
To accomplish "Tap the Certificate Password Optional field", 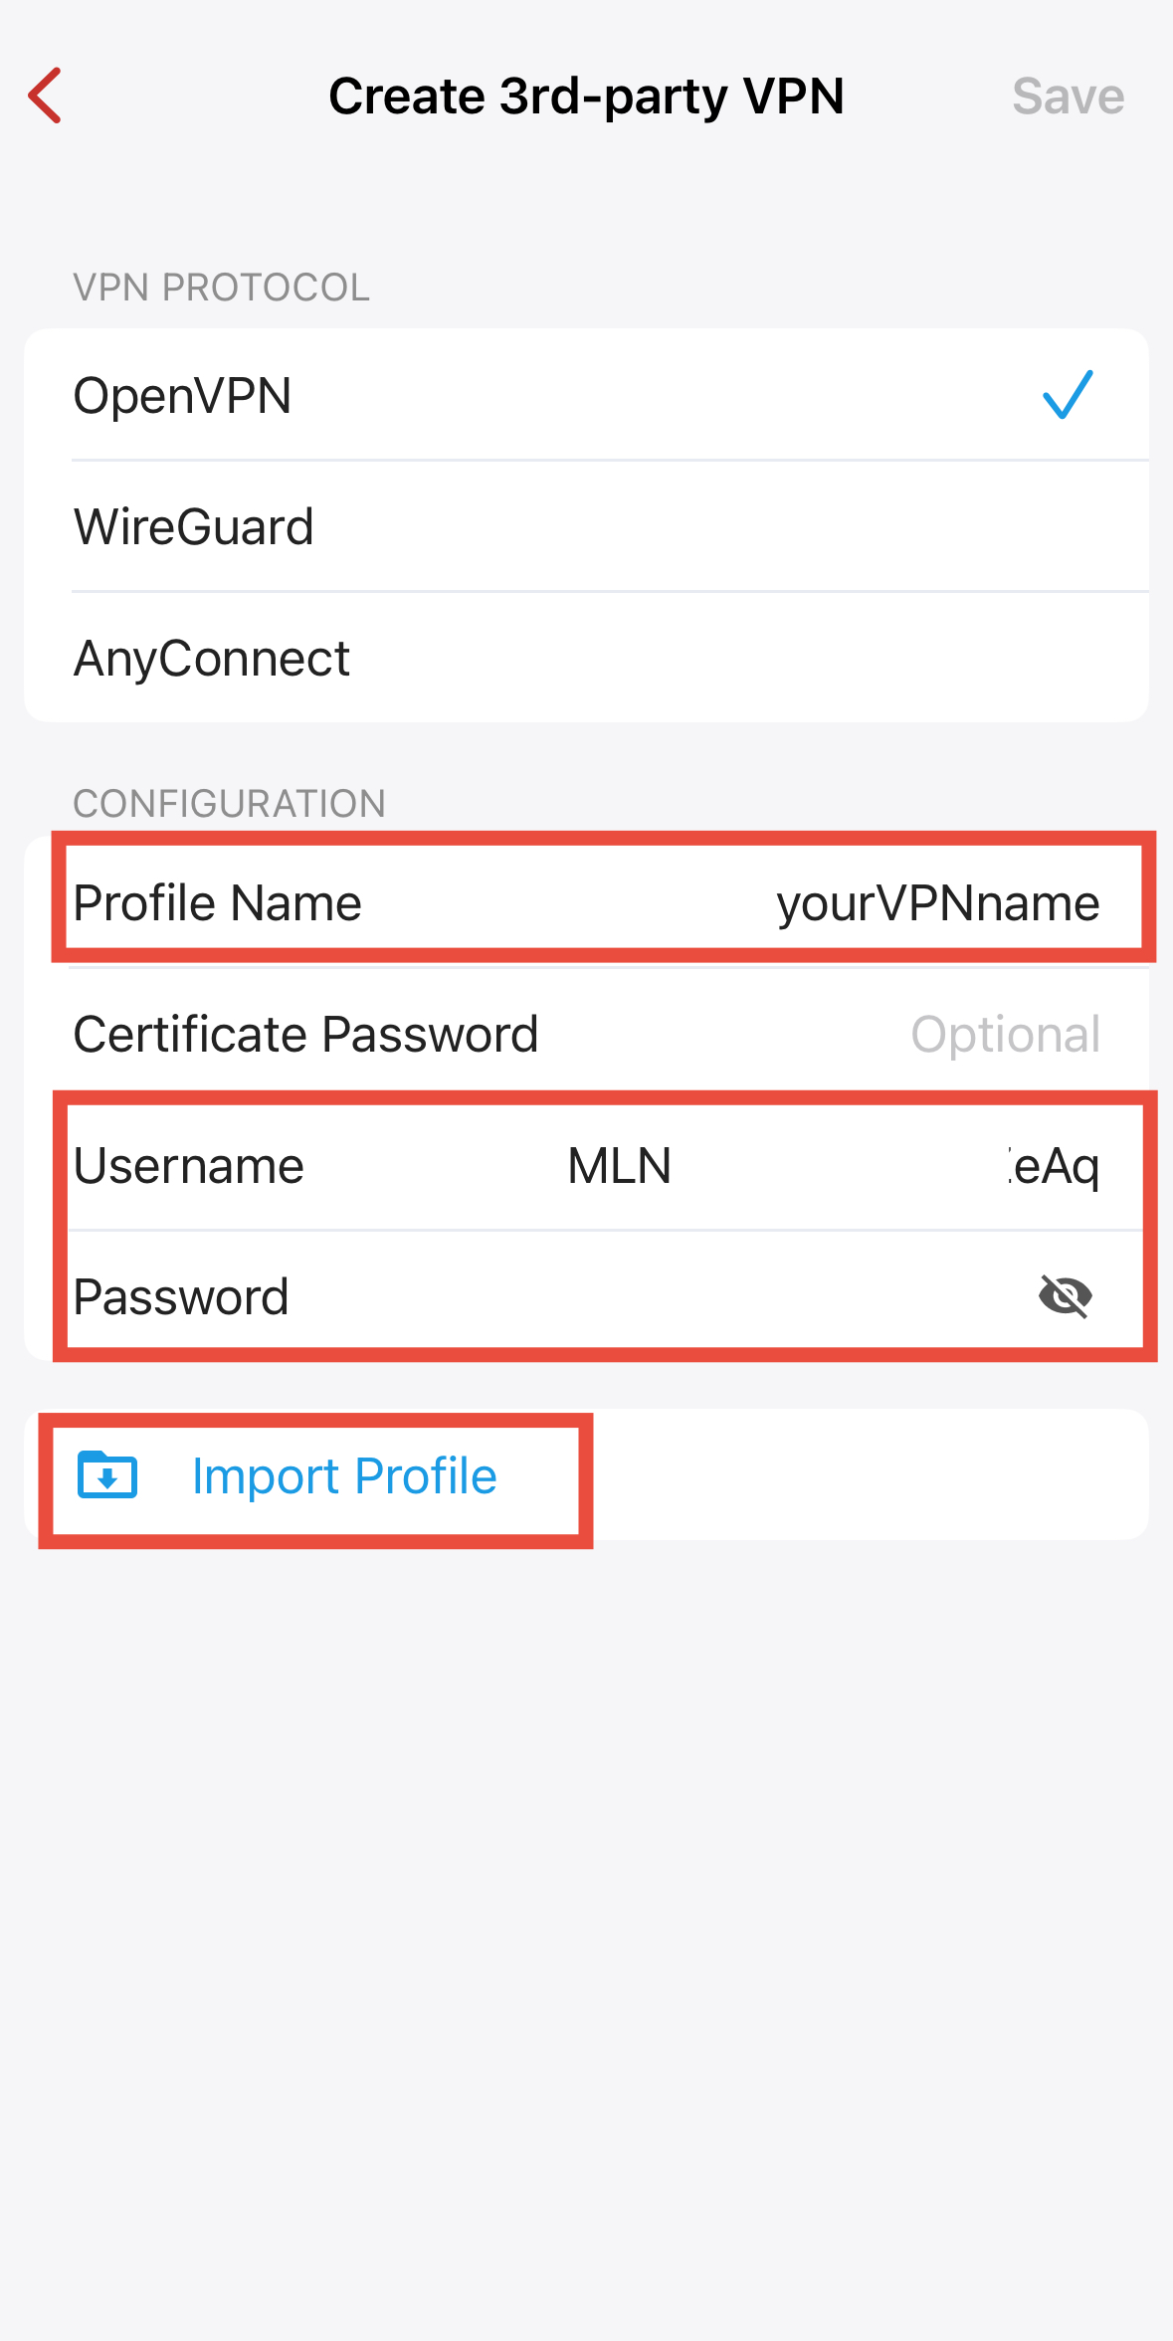I will [x=1005, y=1035].
